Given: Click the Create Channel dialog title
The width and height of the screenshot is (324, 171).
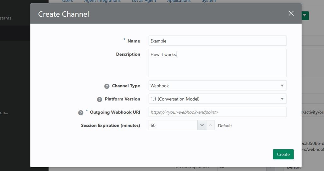Looking at the screenshot, I should (63, 14).
